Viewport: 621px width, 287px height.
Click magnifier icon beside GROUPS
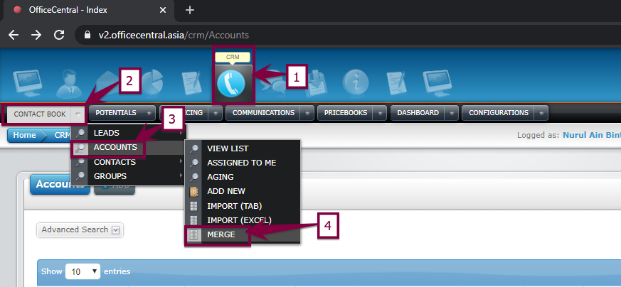point(80,176)
